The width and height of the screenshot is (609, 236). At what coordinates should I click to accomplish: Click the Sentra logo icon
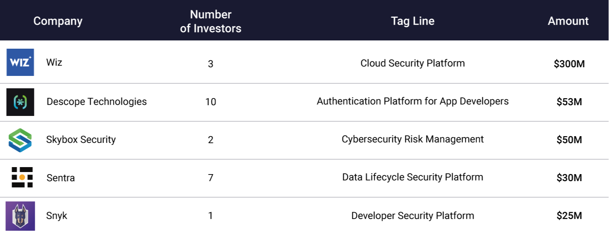click(22, 177)
